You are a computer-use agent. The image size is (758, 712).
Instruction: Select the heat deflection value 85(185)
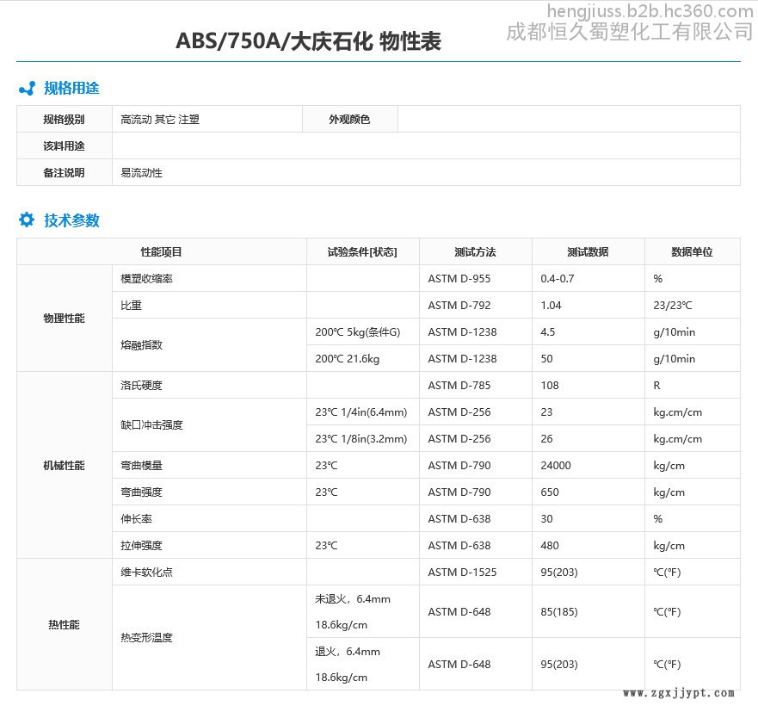(x=559, y=612)
